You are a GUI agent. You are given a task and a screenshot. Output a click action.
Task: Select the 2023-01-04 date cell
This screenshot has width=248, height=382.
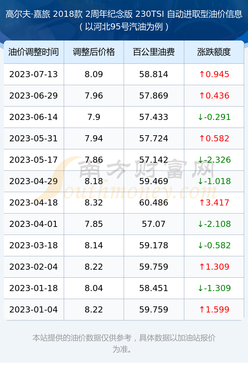[x=34, y=310]
